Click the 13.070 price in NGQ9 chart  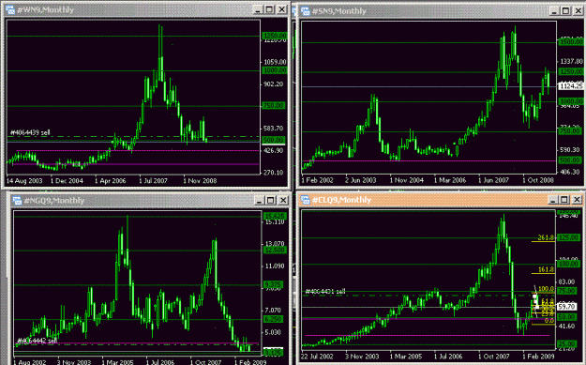click(275, 244)
